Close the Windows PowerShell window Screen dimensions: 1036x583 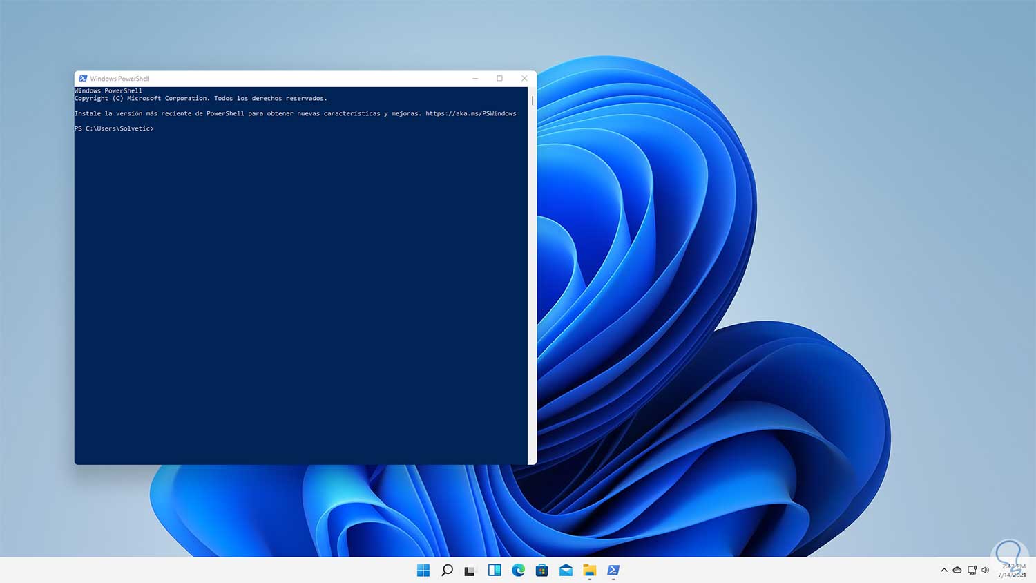524,79
